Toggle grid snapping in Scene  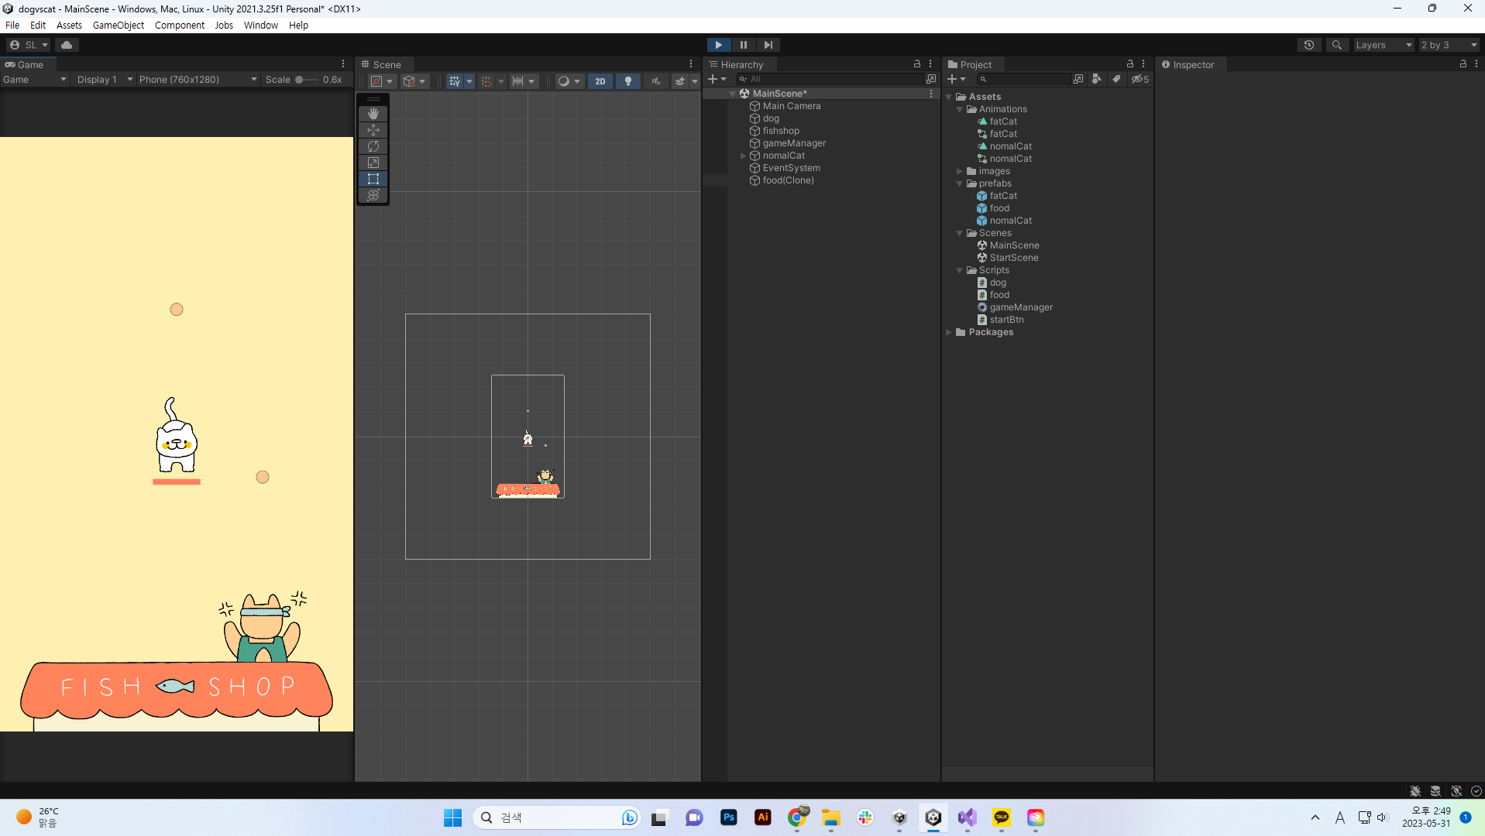point(486,81)
